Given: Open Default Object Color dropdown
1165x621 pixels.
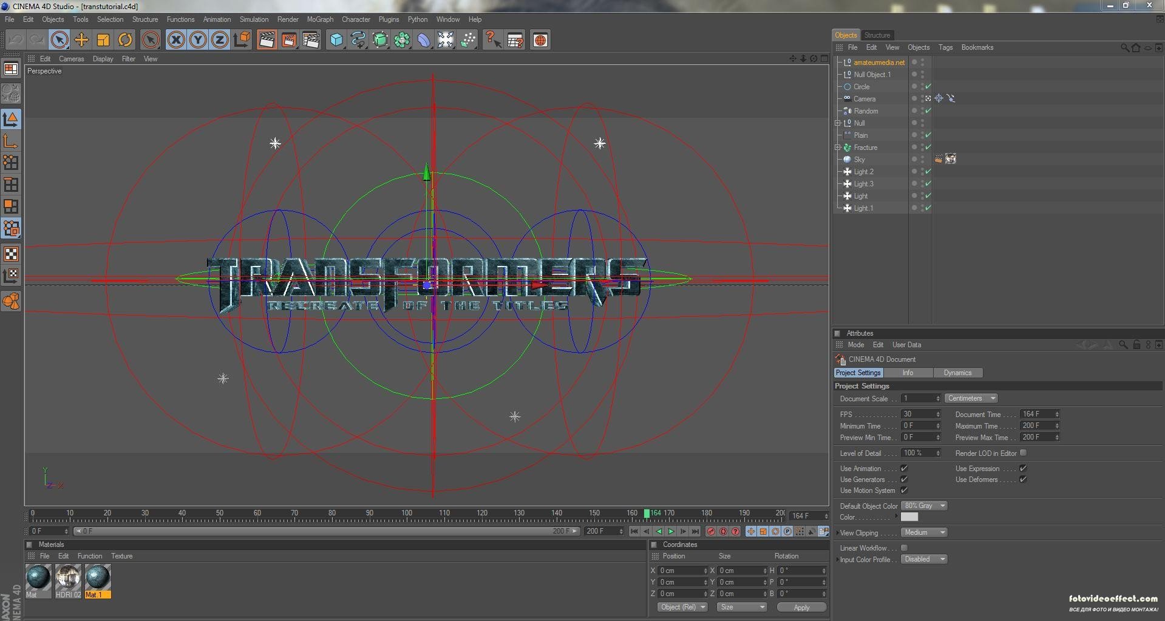Looking at the screenshot, I should click(x=923, y=506).
